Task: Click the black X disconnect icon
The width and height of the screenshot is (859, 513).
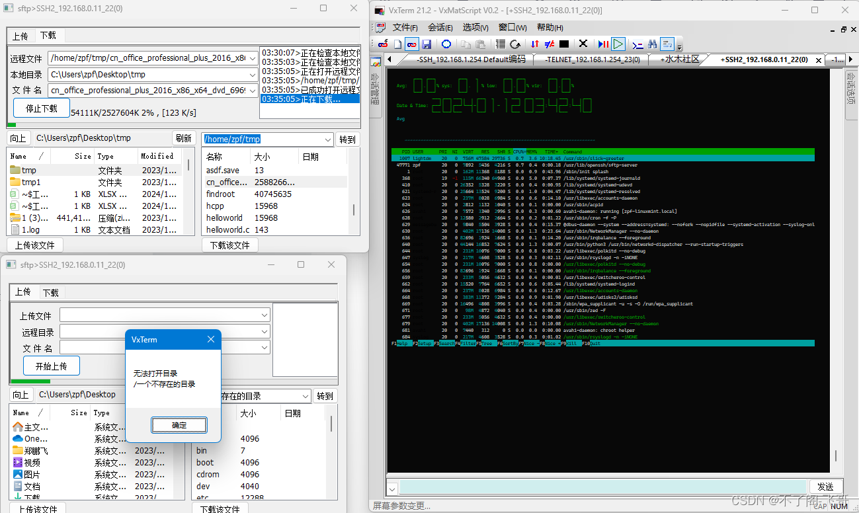Action: 583,44
